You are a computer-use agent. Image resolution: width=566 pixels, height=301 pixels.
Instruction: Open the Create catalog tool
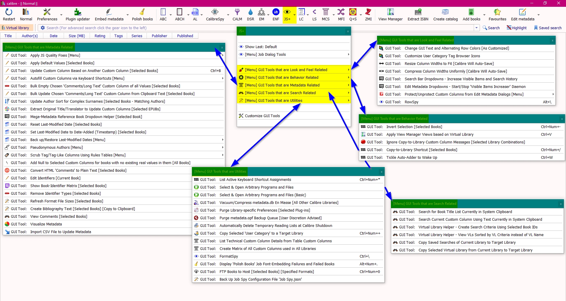pos(445,15)
